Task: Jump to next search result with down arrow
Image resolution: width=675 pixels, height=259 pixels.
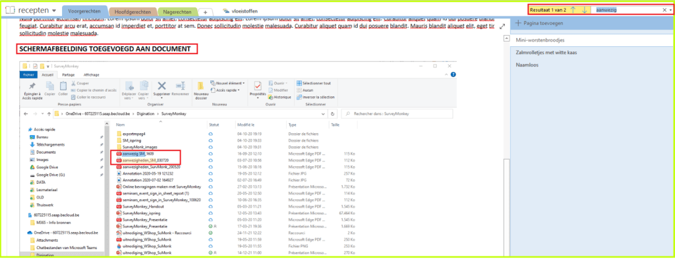Action: [x=584, y=9]
